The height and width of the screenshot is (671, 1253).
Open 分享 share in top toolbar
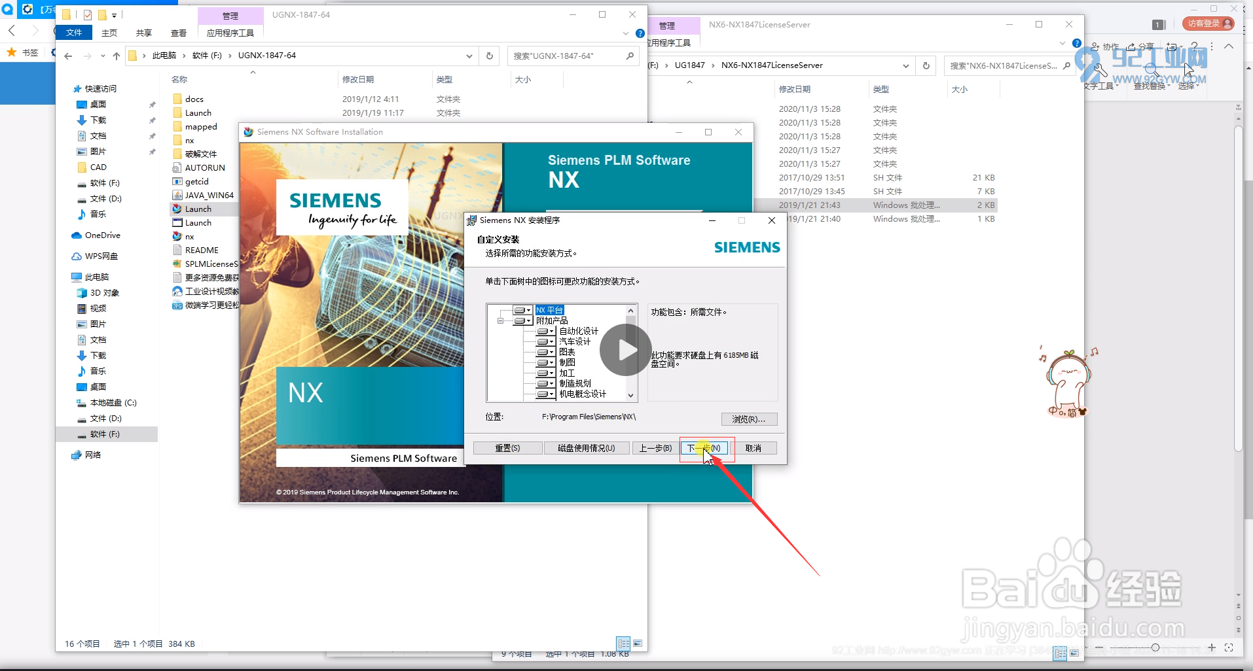pos(1141,46)
